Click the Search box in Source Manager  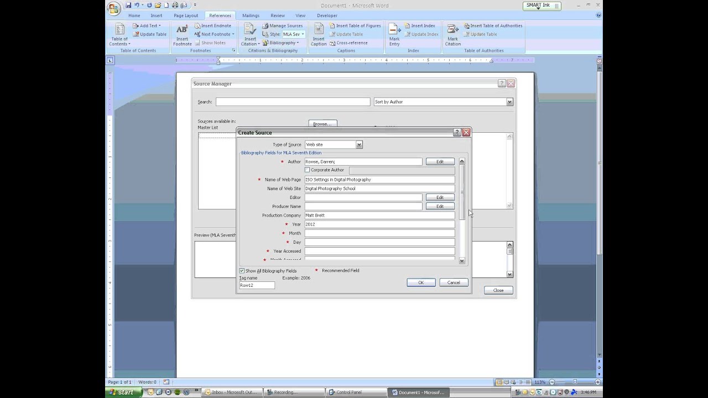293,102
